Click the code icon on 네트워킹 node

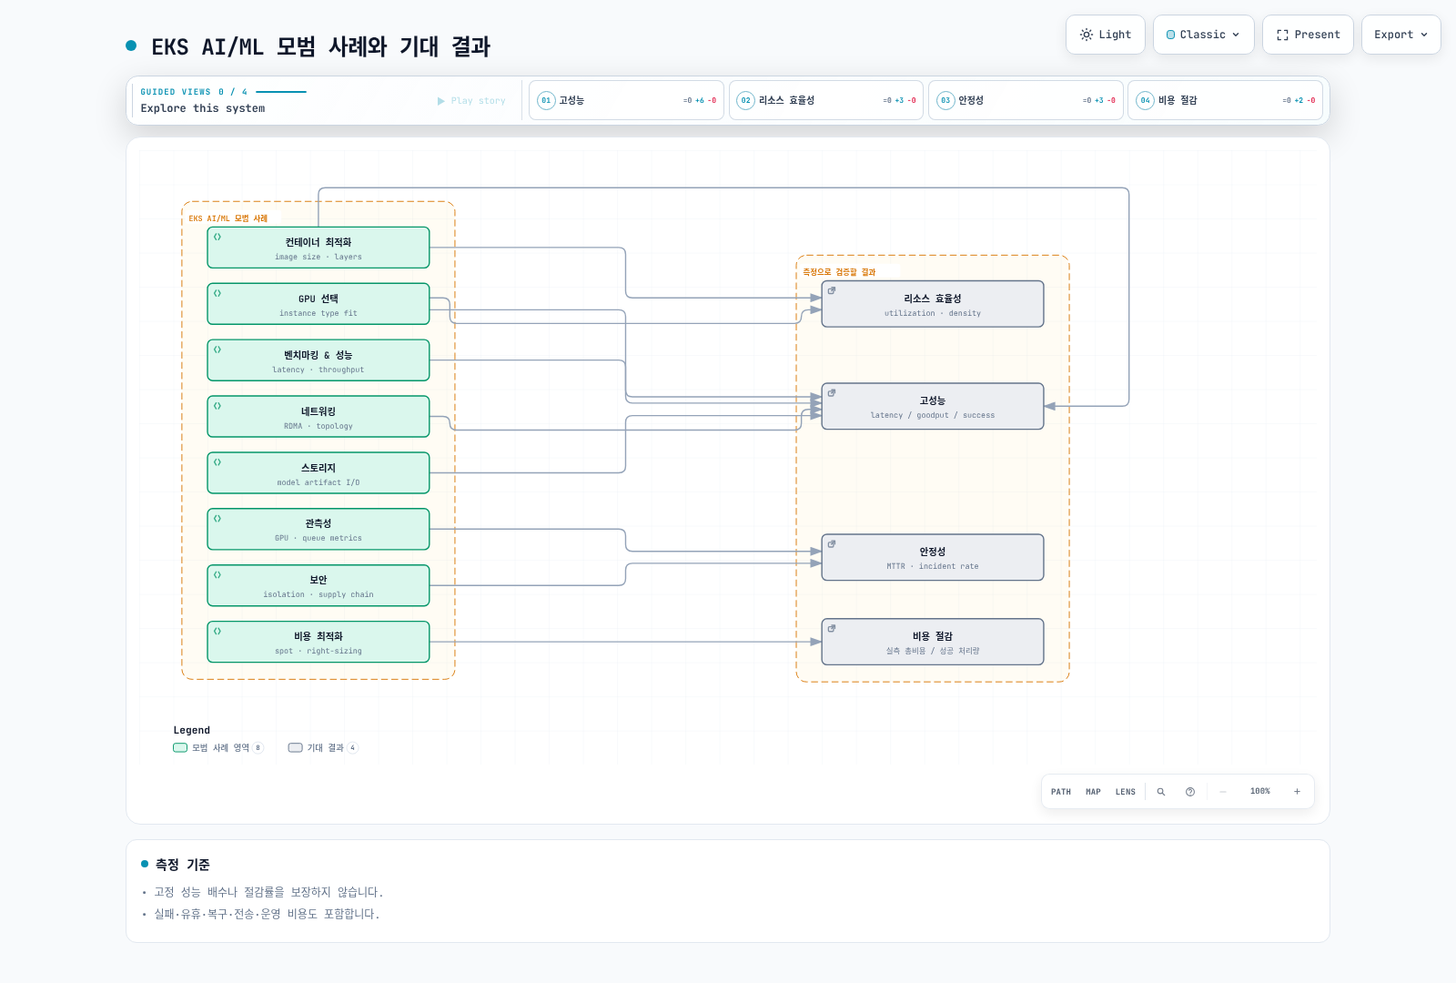click(217, 406)
